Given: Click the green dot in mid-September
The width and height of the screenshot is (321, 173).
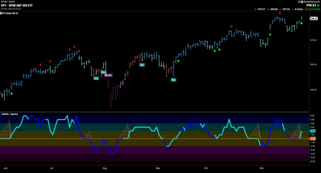Looking at the screenshot, I should [x=178, y=61].
